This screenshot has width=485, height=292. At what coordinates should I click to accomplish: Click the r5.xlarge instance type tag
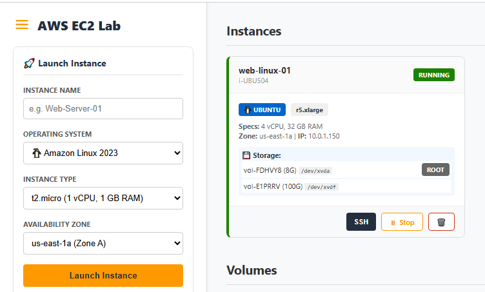pyautogui.click(x=310, y=110)
